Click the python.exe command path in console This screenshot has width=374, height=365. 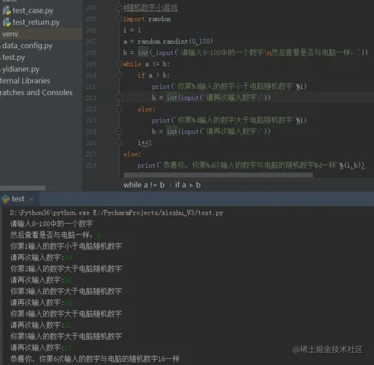[x=117, y=213]
